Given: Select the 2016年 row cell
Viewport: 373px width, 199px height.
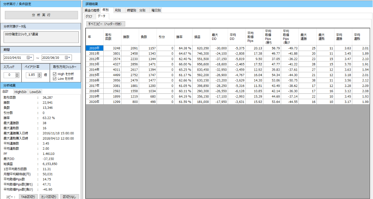Looking at the screenshot, I should click(94, 80).
